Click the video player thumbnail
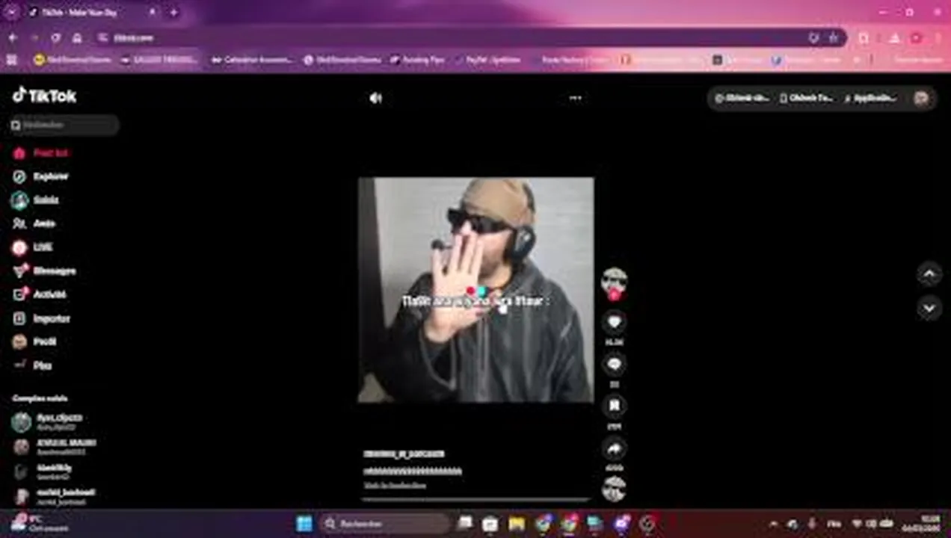This screenshot has width=951, height=538. tap(476, 290)
